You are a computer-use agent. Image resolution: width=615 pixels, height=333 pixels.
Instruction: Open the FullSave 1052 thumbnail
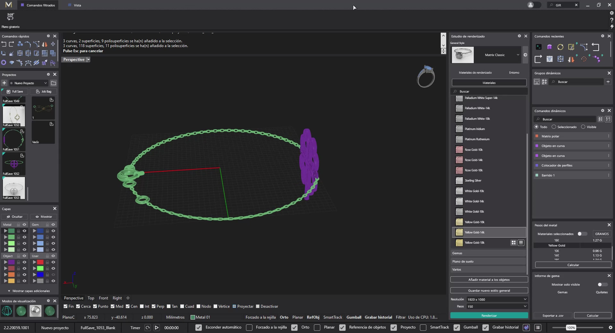pos(14,164)
